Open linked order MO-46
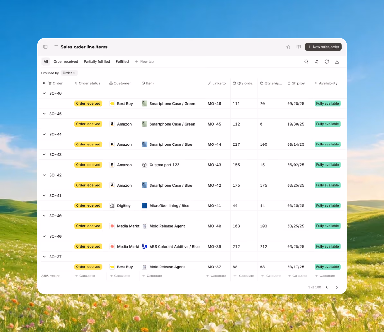This screenshot has width=384, height=332. pos(214,104)
